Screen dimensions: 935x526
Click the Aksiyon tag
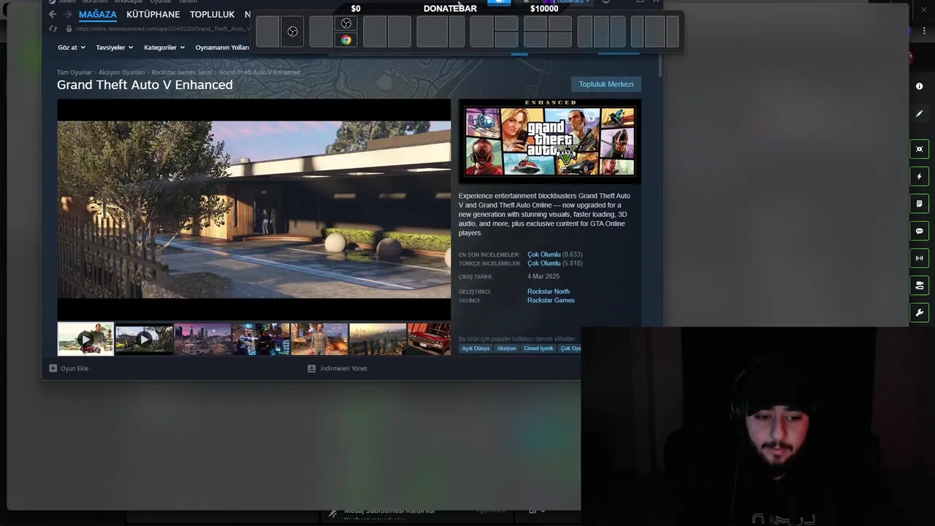coord(506,348)
